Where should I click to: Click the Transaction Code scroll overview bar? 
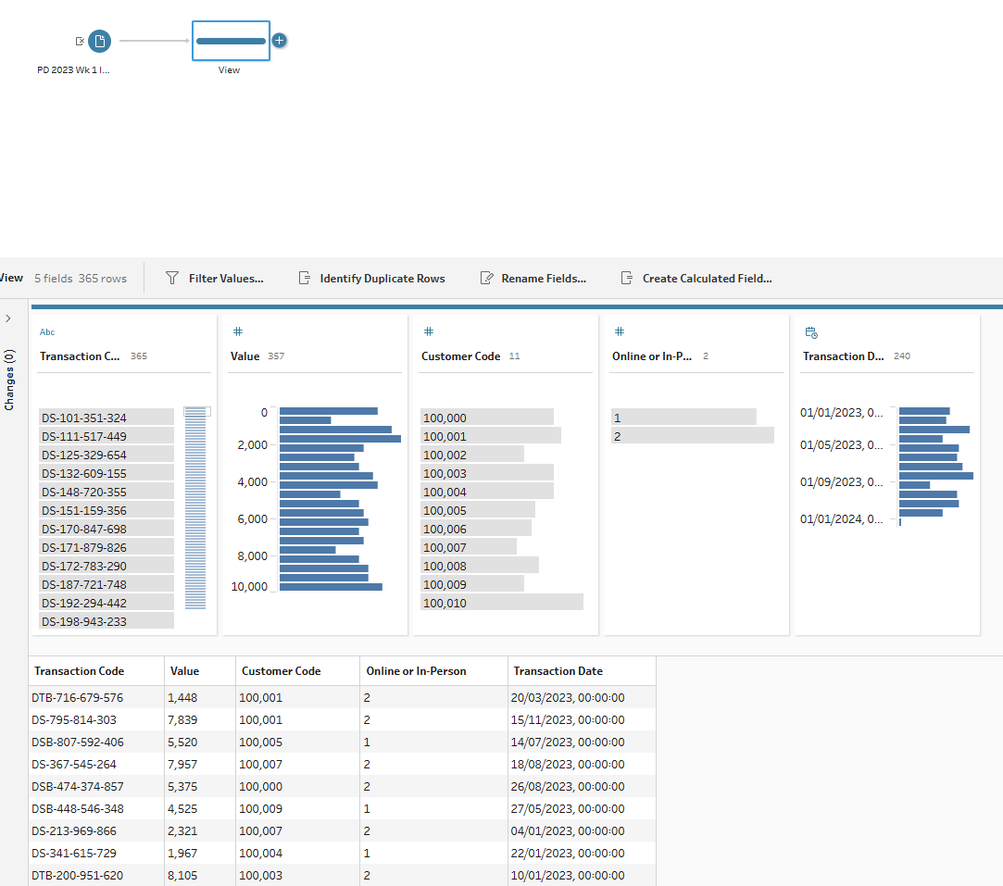click(x=195, y=508)
